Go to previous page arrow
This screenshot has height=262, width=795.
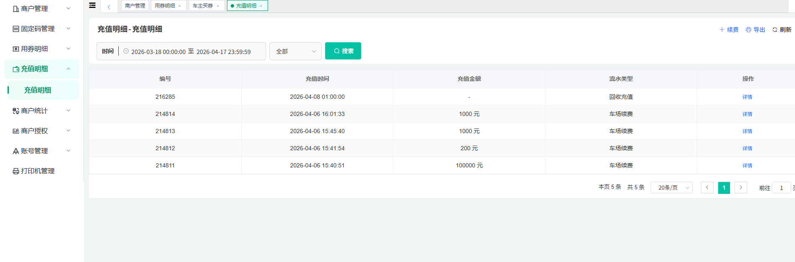[707, 188]
